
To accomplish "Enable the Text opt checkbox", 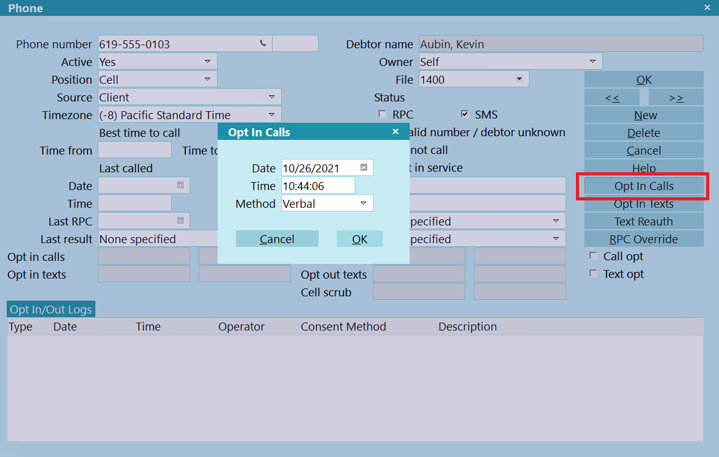I will coord(593,274).
